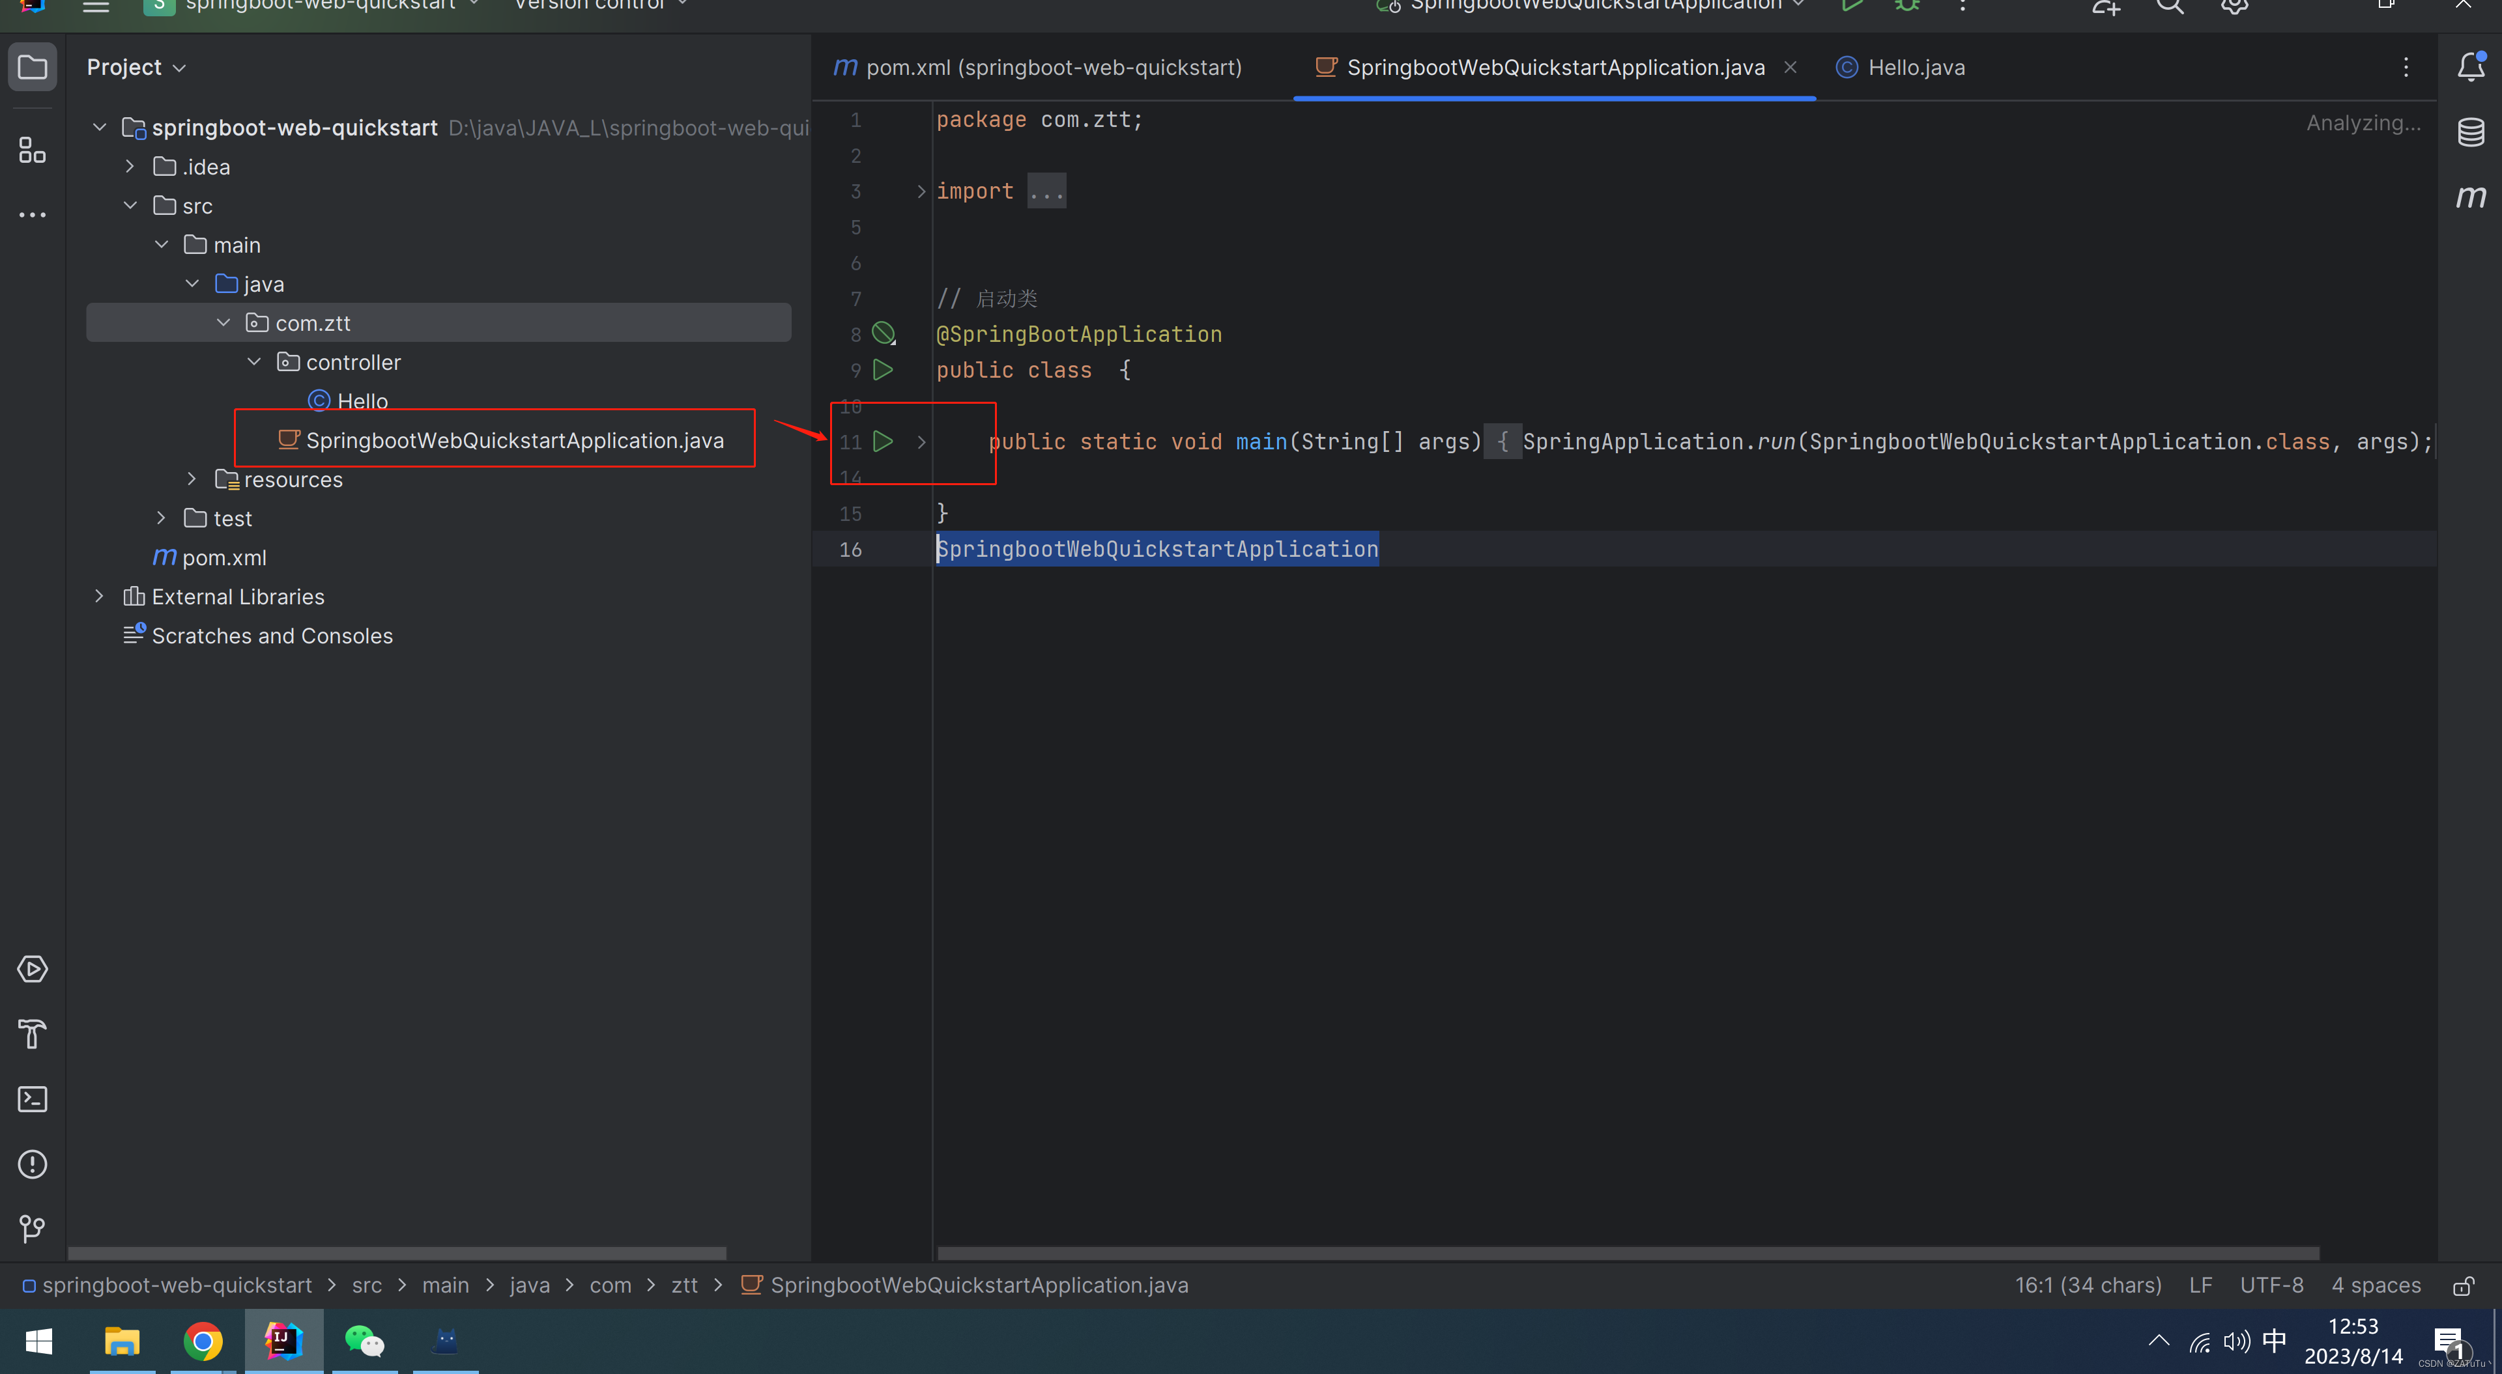Toggle the read-only lock icon in status bar
This screenshot has width=2502, height=1374.
coord(2463,1285)
